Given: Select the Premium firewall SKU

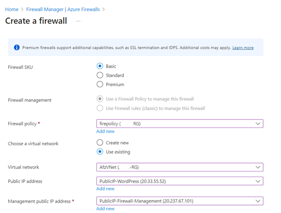Looking at the screenshot, I should click(x=100, y=85).
